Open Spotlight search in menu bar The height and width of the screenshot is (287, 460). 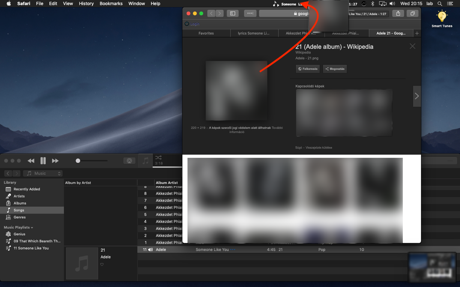click(440, 4)
